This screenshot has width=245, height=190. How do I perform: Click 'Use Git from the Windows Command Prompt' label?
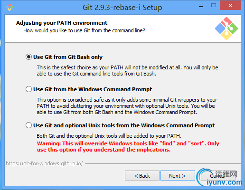(93, 89)
